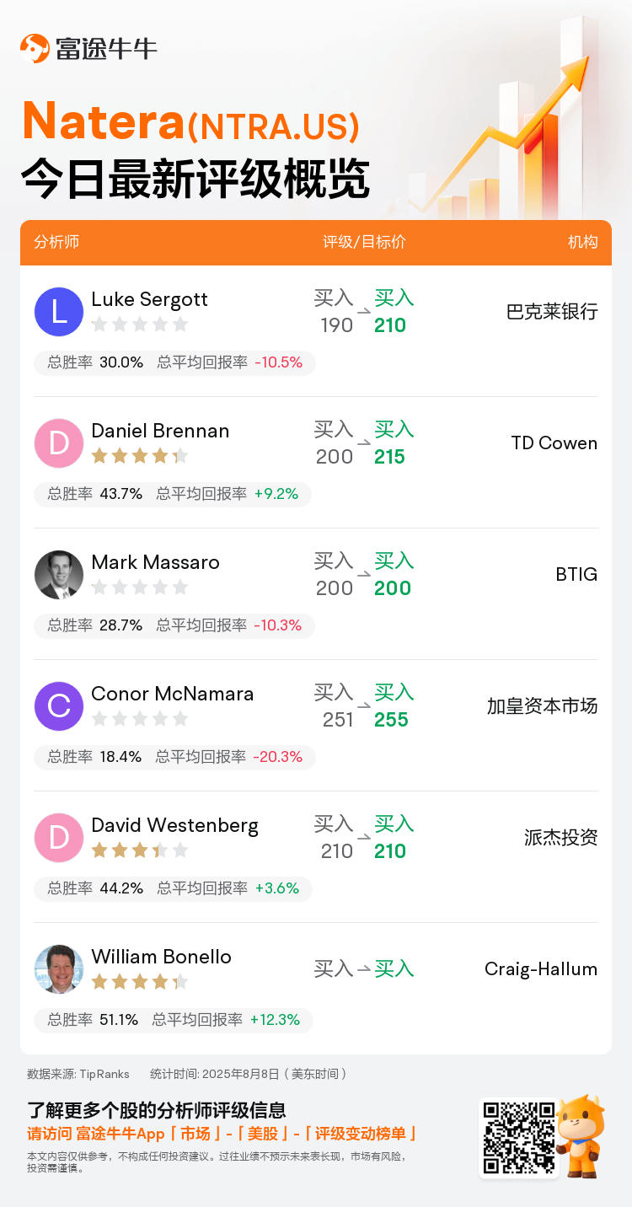Click Luke Sergott's blue L avatar

59,312
